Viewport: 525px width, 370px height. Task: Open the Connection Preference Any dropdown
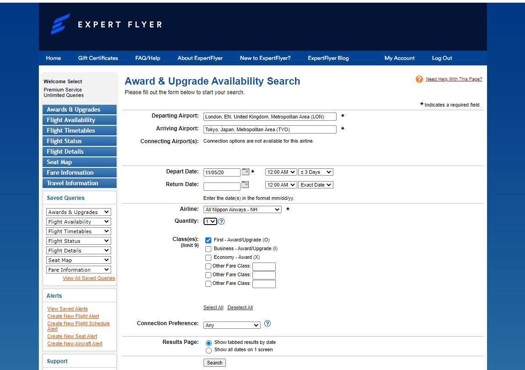(x=232, y=325)
